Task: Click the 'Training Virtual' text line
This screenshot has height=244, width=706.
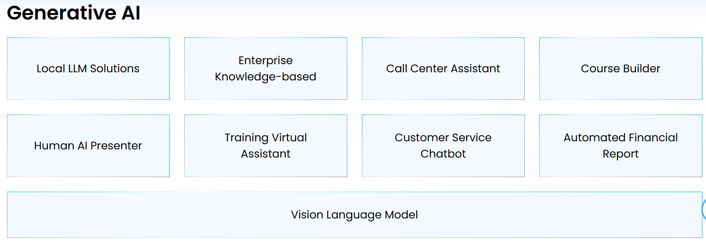Action: tap(266, 138)
